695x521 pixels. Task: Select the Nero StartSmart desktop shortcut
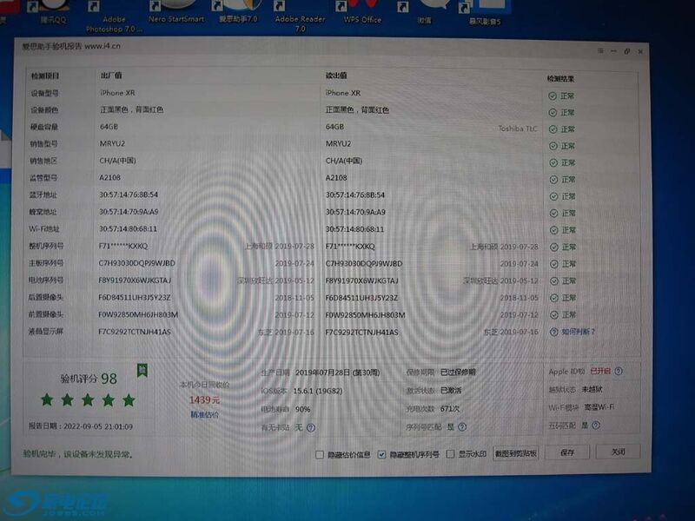(176, 12)
